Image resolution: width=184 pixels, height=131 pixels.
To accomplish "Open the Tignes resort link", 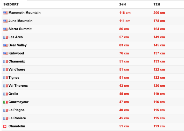I will pyautogui.click(x=14, y=78).
